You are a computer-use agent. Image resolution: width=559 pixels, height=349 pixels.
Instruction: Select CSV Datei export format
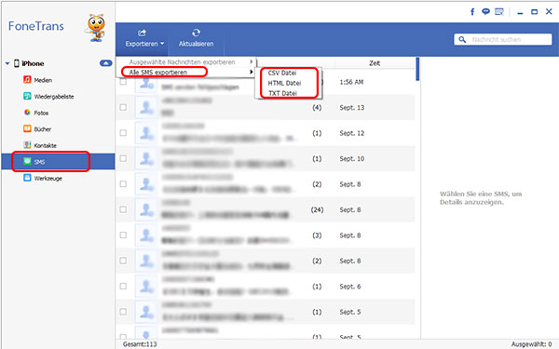282,73
